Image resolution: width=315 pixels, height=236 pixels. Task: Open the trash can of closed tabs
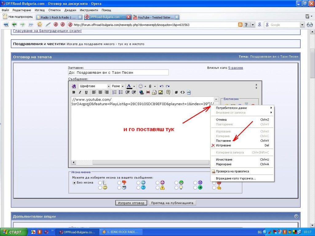coord(307,17)
